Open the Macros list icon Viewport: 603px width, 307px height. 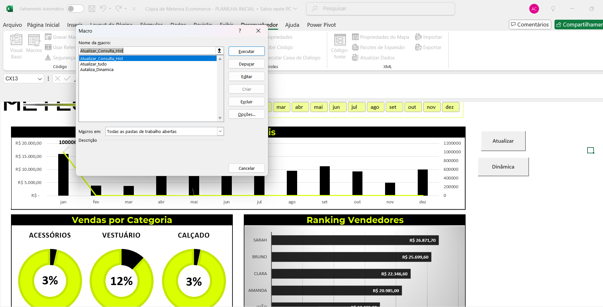[x=34, y=40]
